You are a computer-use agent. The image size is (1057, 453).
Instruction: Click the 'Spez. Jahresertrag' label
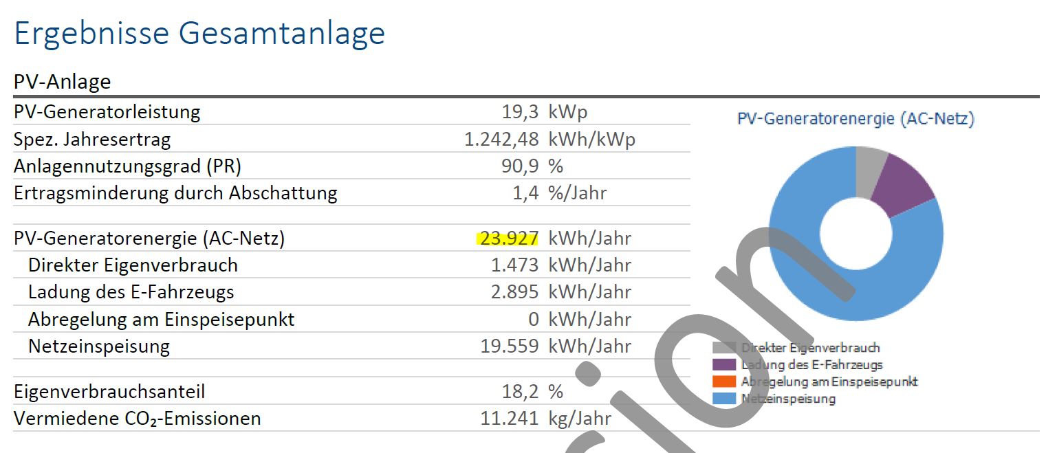pos(92,140)
